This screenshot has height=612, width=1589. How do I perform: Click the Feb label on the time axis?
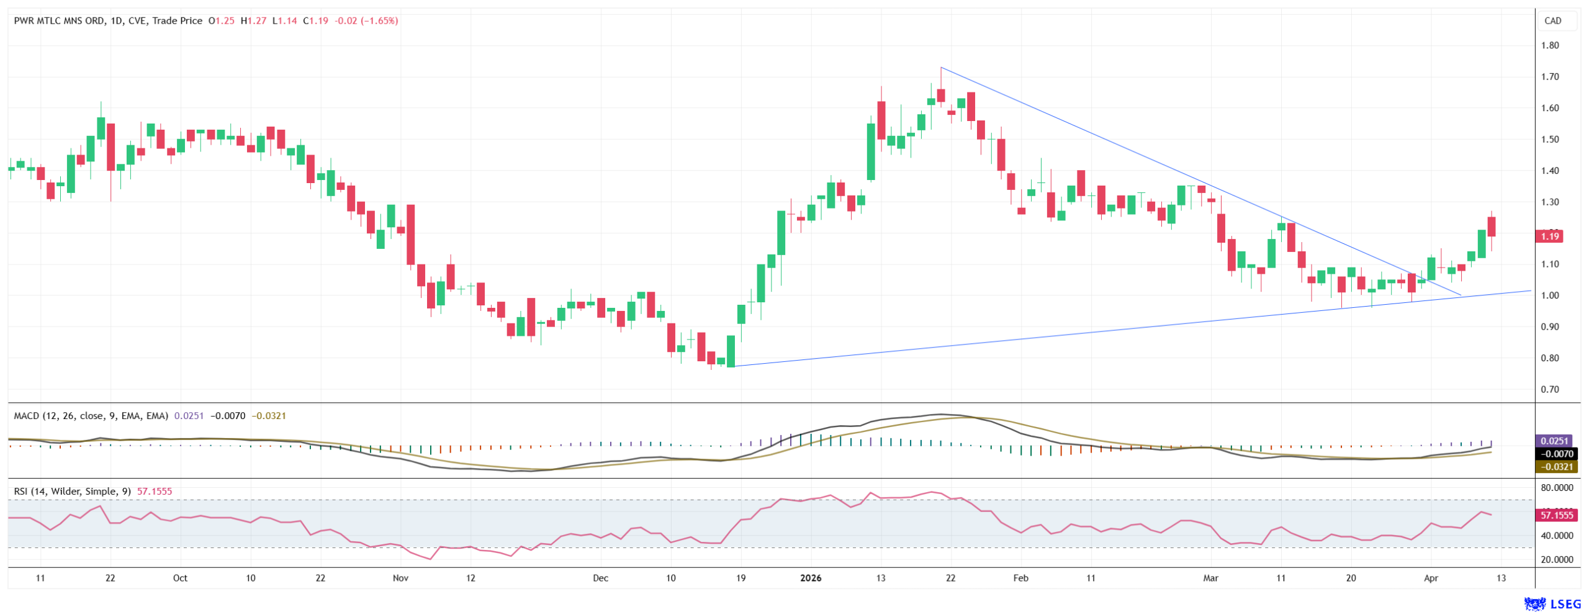click(1020, 578)
